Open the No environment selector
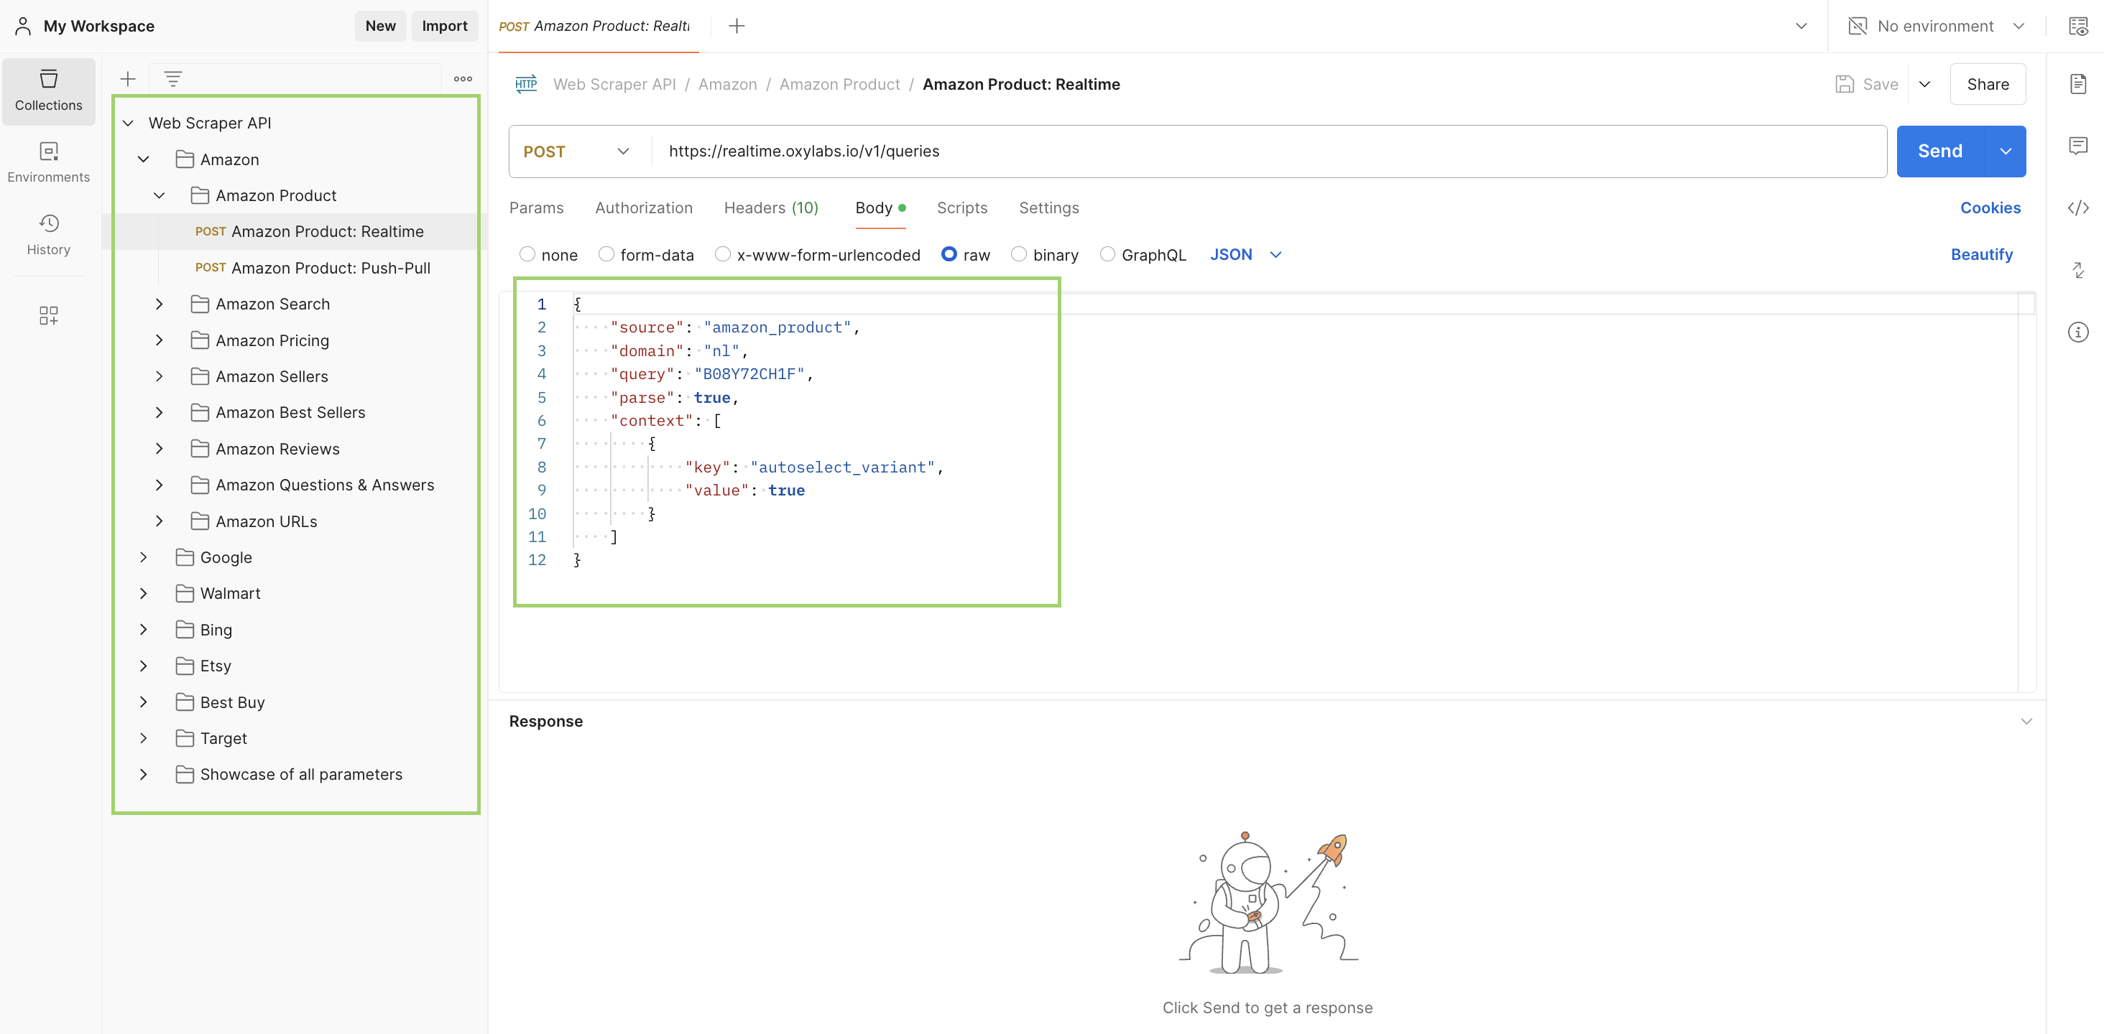The width and height of the screenshot is (2104, 1034). [1936, 26]
